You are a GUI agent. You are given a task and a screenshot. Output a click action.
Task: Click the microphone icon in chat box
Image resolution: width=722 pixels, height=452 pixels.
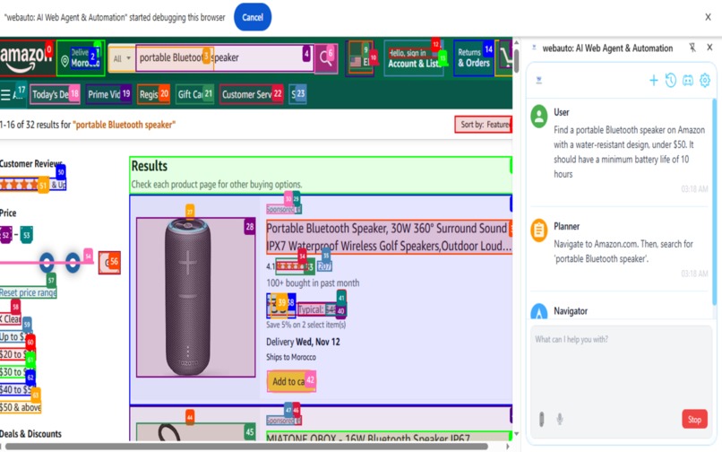(x=560, y=419)
